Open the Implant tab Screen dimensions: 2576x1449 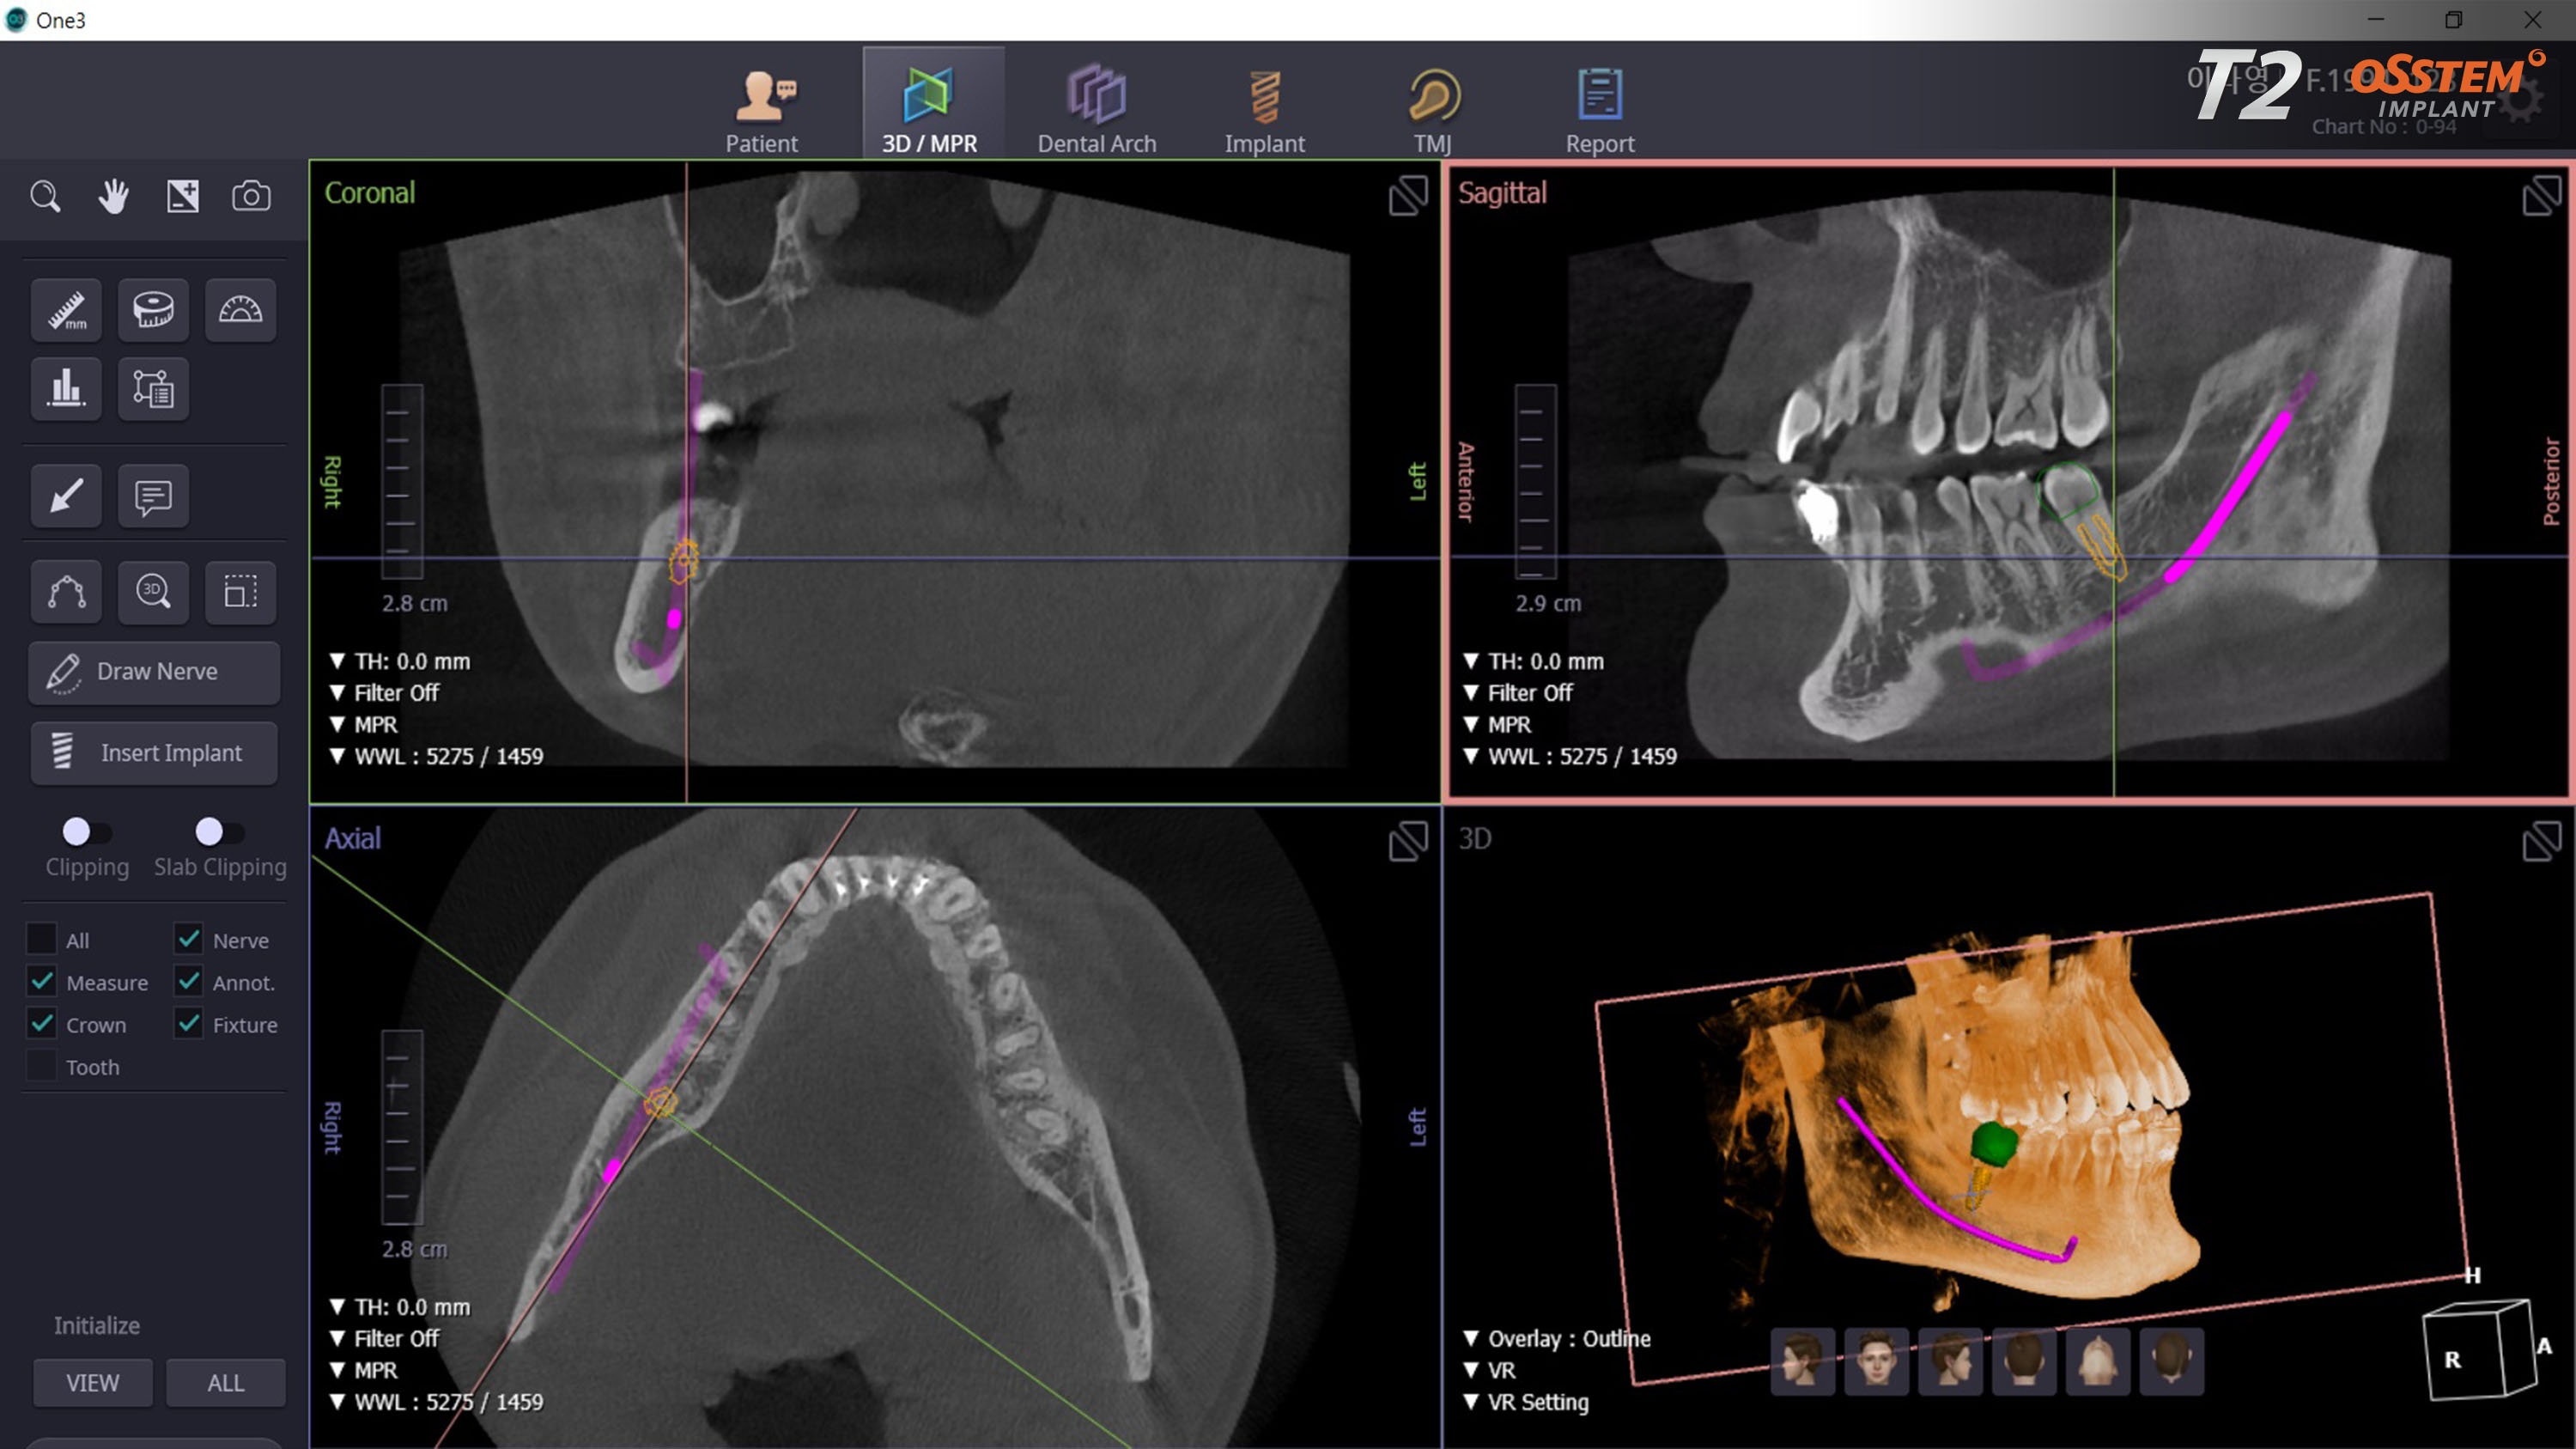(x=1264, y=103)
